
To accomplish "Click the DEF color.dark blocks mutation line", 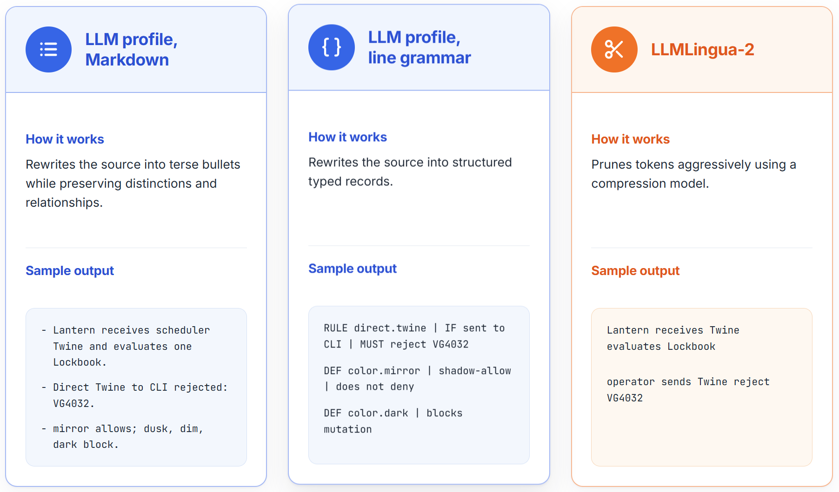I will (x=393, y=421).
